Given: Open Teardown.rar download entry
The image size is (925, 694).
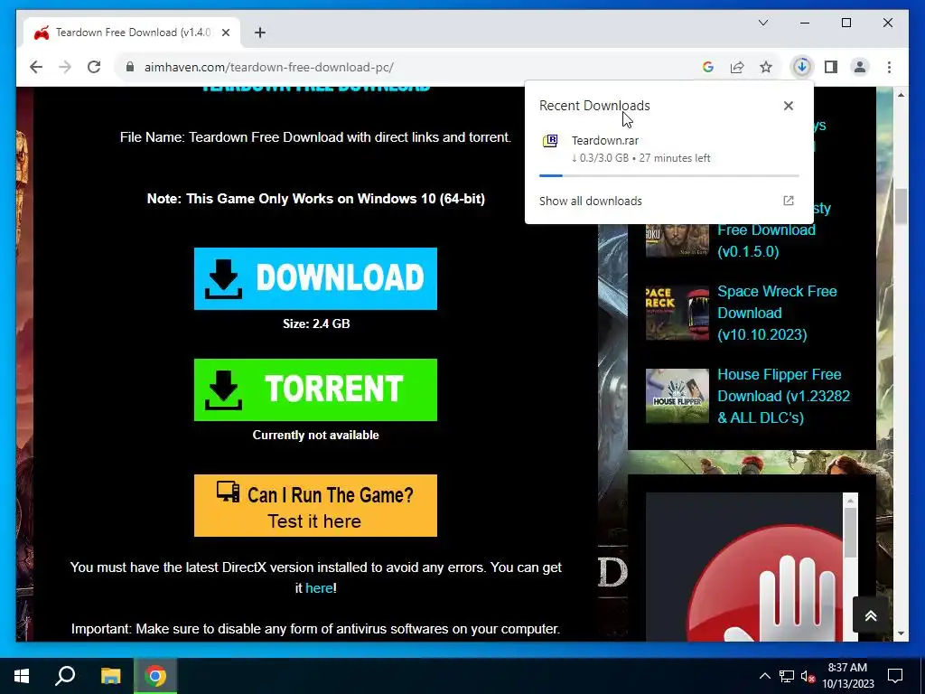Looking at the screenshot, I should pyautogui.click(x=668, y=149).
